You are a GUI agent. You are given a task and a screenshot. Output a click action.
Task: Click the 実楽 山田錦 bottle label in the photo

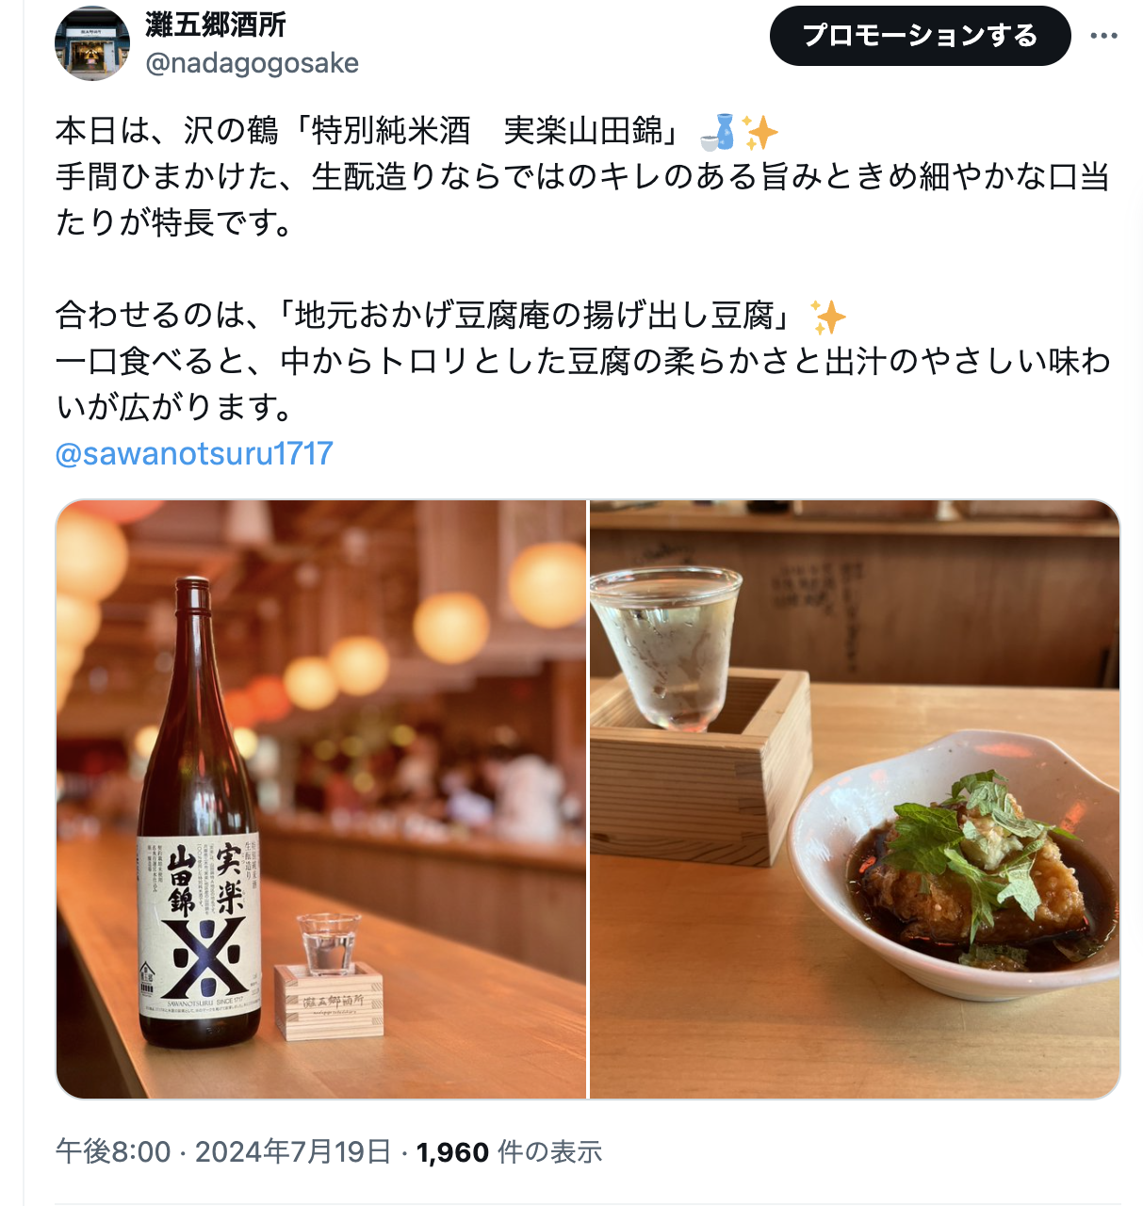[198, 930]
